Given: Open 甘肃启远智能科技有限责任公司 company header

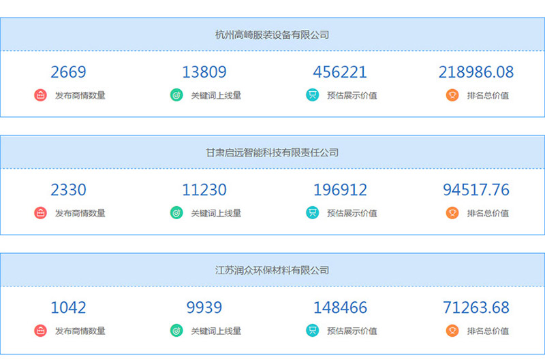Looking at the screenshot, I should (x=272, y=152).
